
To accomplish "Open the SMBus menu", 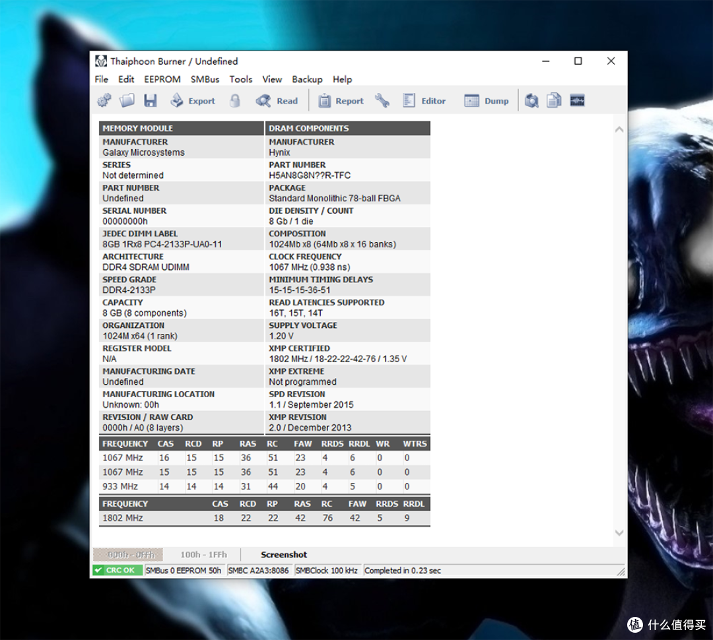I will pyautogui.click(x=205, y=79).
